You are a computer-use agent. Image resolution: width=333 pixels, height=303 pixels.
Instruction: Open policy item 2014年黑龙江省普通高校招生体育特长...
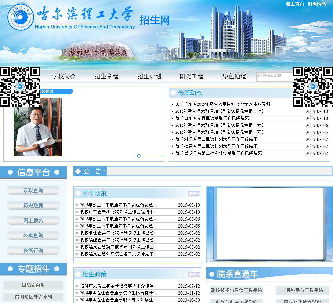pos(118,293)
